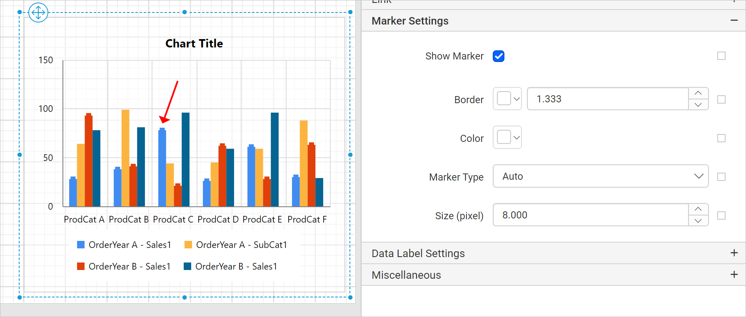The height and width of the screenshot is (317, 746).
Task: Click the OrderYear A - SubCat1 legend item
Action: (236, 245)
